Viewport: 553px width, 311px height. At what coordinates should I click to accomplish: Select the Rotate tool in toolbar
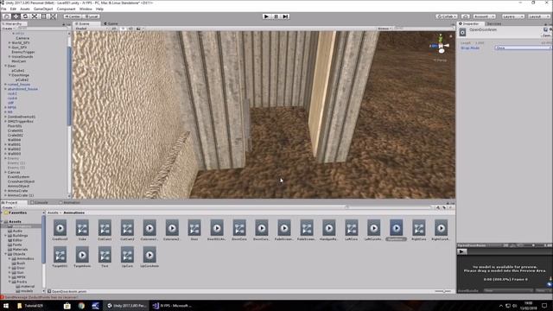(25, 16)
